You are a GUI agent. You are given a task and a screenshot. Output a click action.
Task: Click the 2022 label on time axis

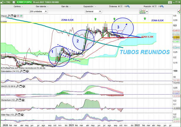tap(137, 125)
